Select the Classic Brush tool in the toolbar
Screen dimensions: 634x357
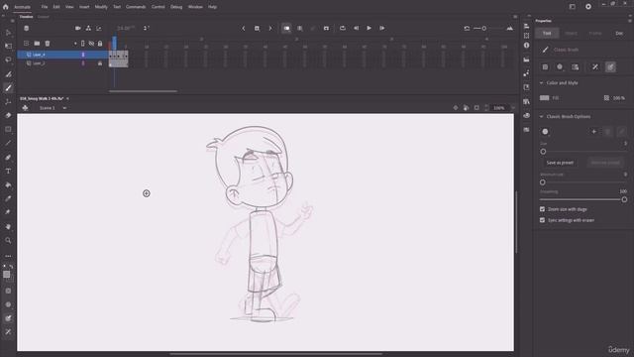click(x=8, y=88)
